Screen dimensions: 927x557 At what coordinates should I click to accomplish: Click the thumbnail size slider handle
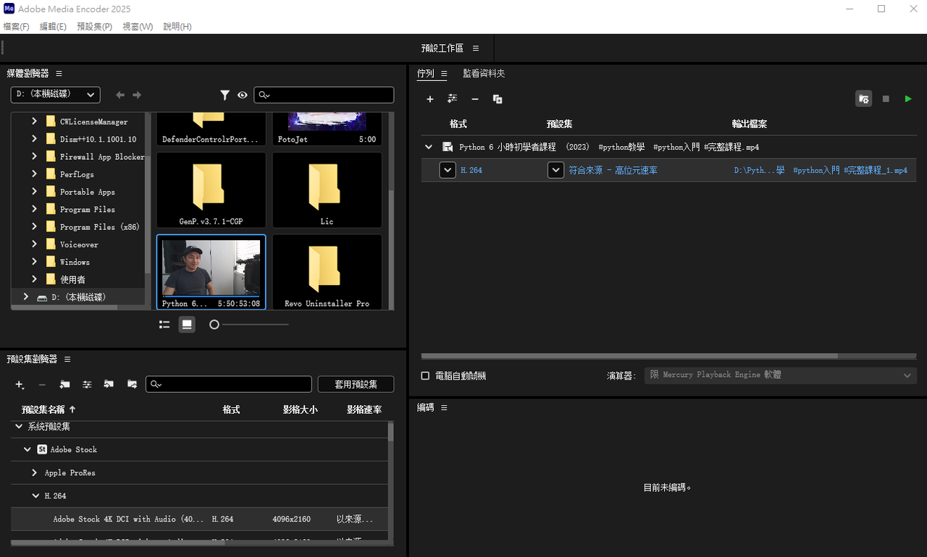tap(214, 325)
